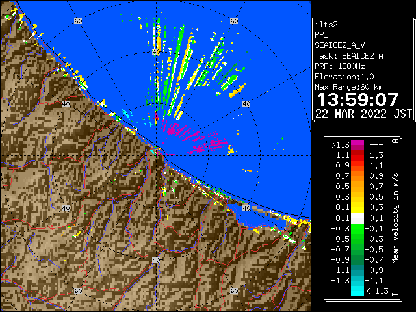Click the red band in the velocity legend

pos(357,155)
